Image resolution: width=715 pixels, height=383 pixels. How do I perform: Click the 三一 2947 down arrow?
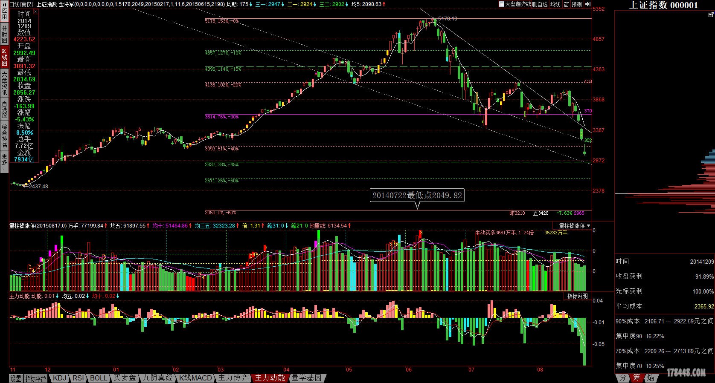click(x=283, y=4)
